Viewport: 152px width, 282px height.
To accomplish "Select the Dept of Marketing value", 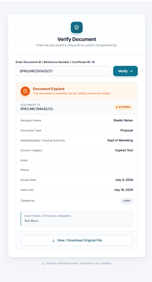I will click(x=120, y=140).
